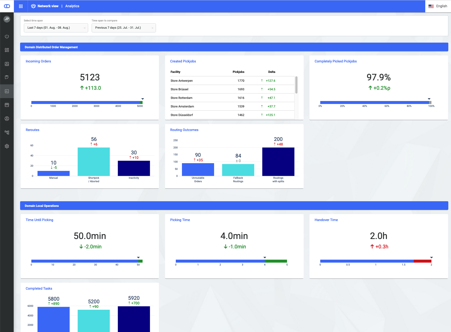Screen dimensions: 451x332
Task: Click the power icon in sidebar
Action: pyautogui.click(x=7, y=36)
